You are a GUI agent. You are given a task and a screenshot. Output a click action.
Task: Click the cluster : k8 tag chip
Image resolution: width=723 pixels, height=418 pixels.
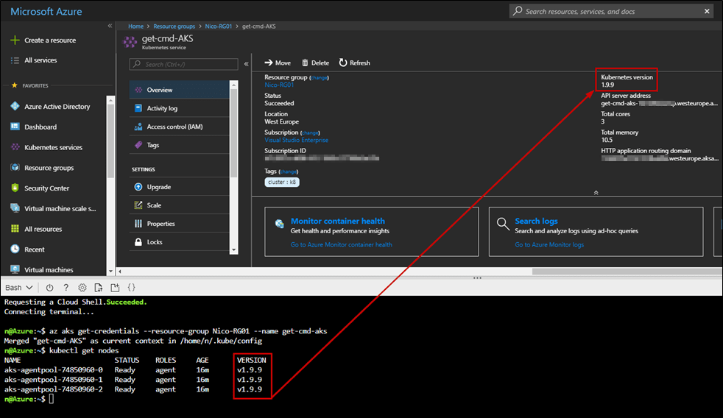(282, 182)
